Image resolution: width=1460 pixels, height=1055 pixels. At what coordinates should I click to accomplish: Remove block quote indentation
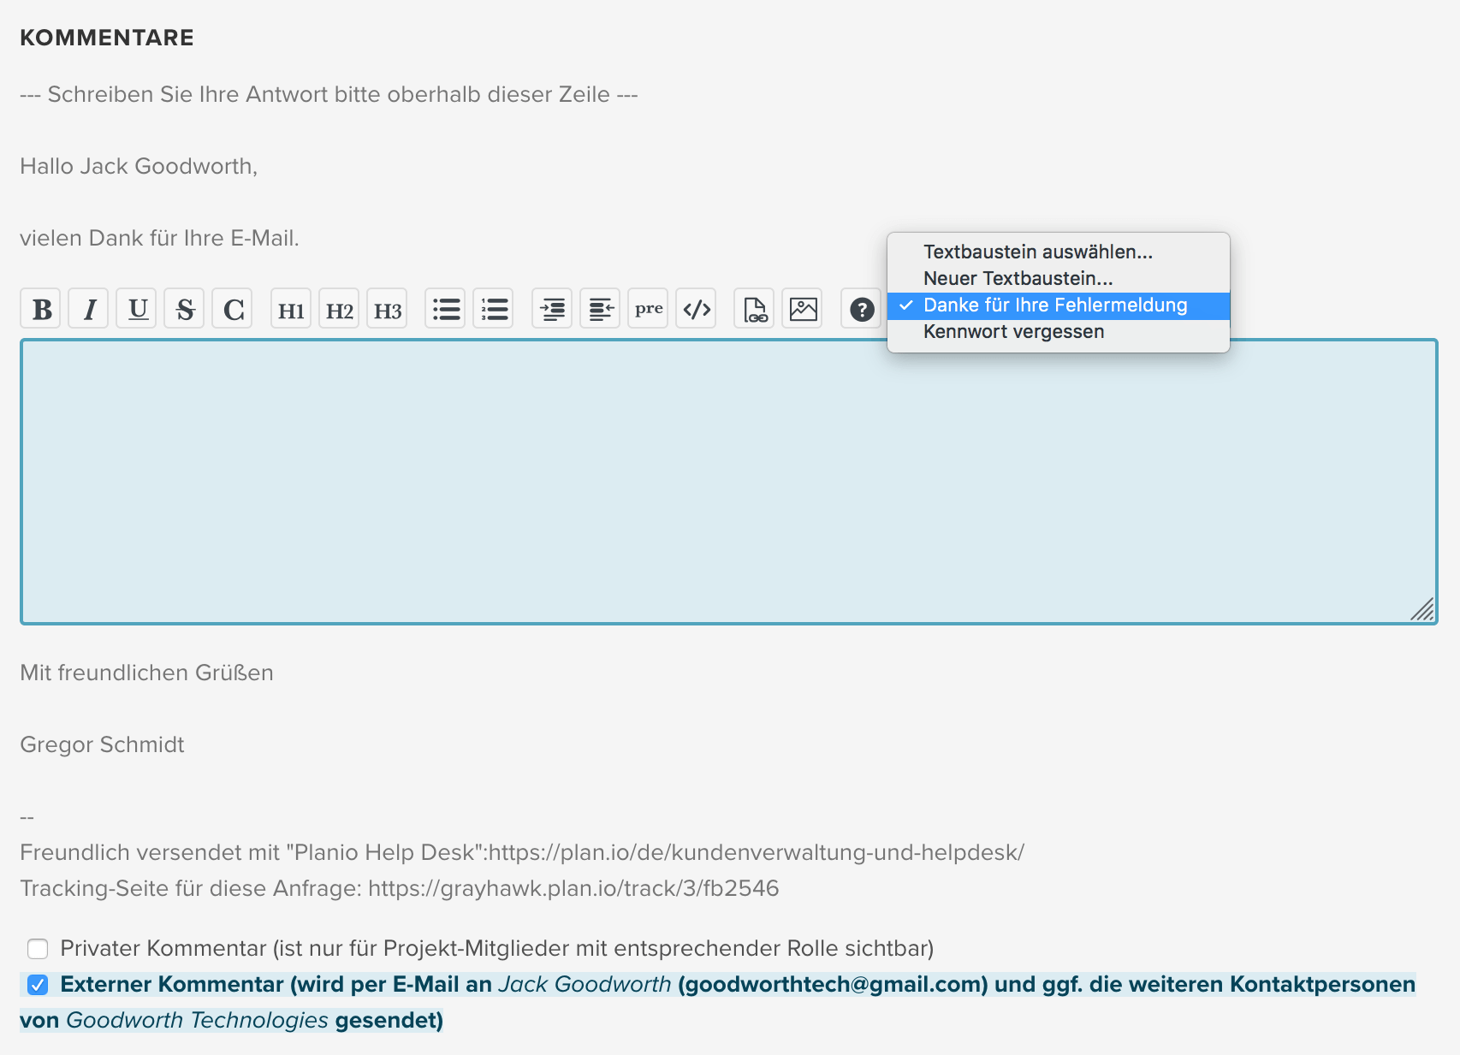[601, 309]
